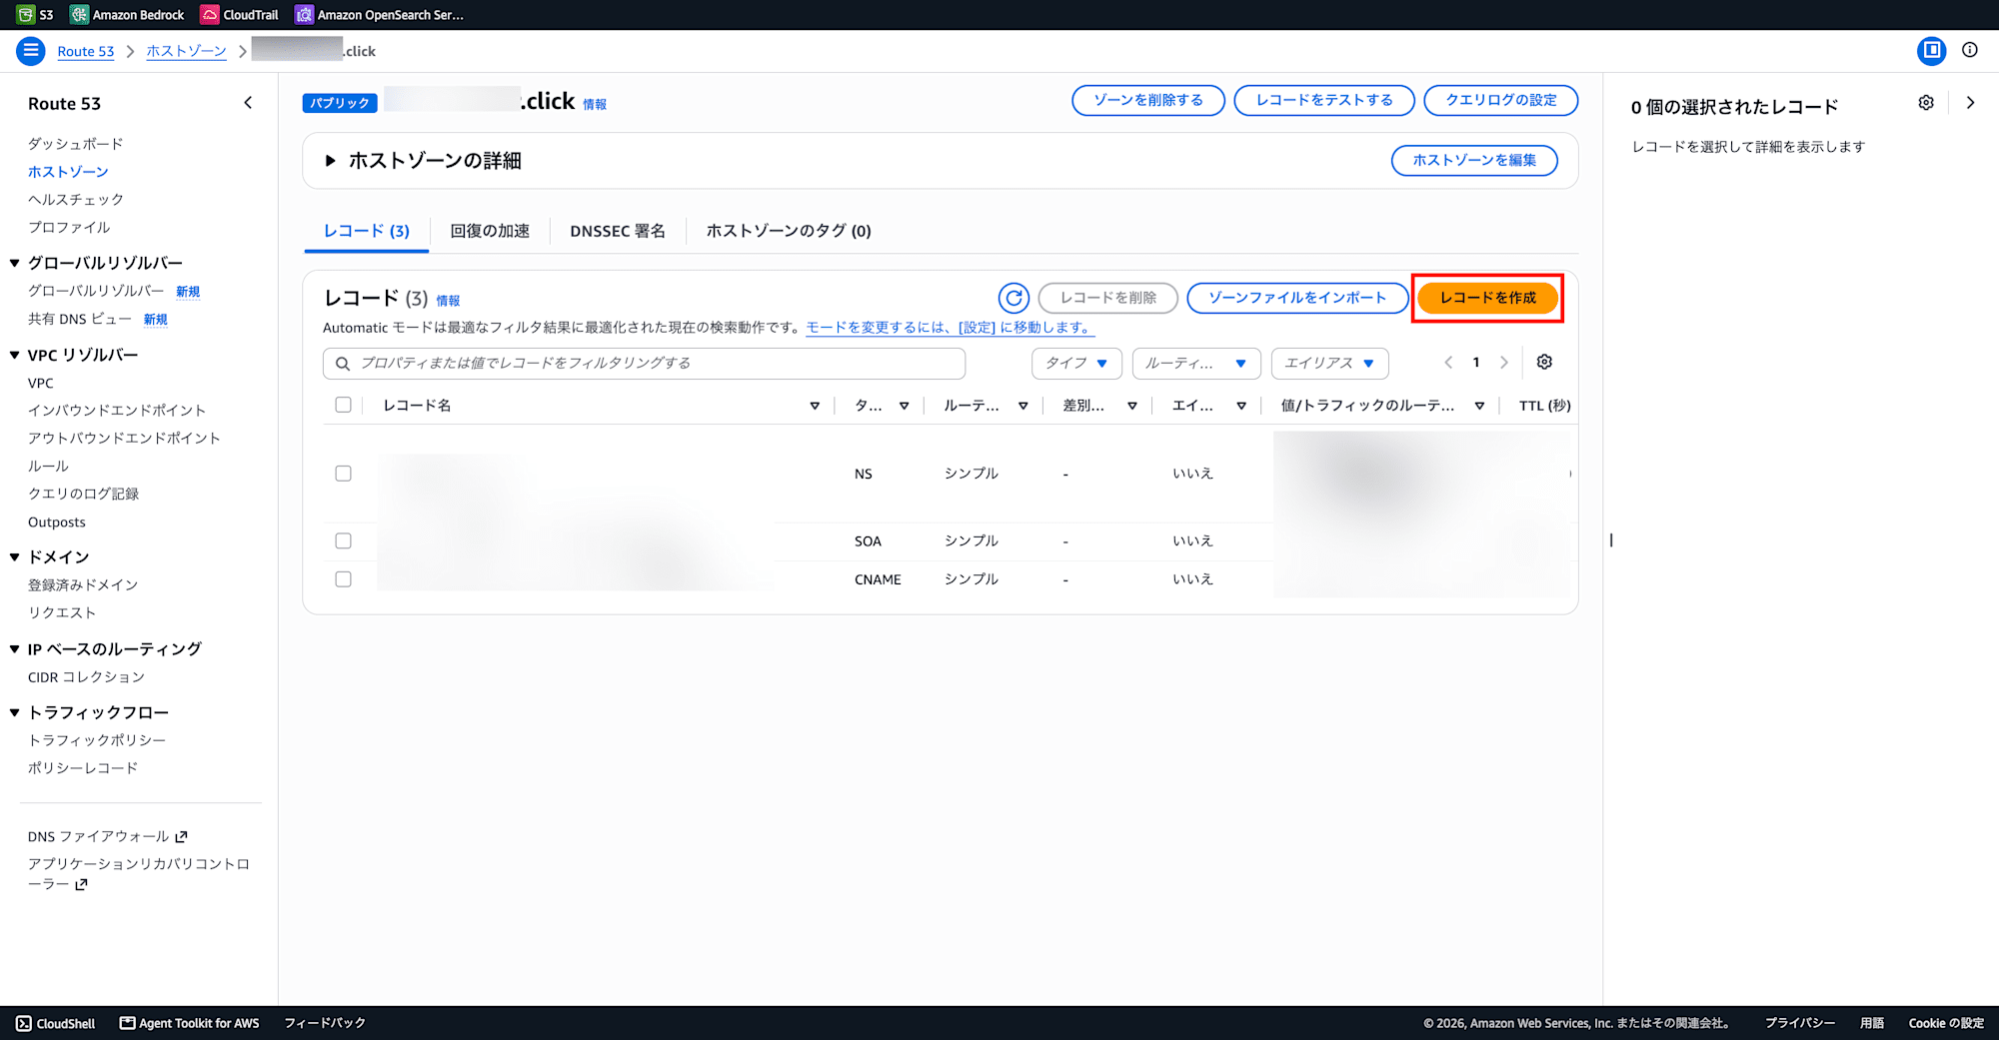Open the Amazon Bedrock shortcut
Image resolution: width=1999 pixels, height=1040 pixels.
pos(127,14)
